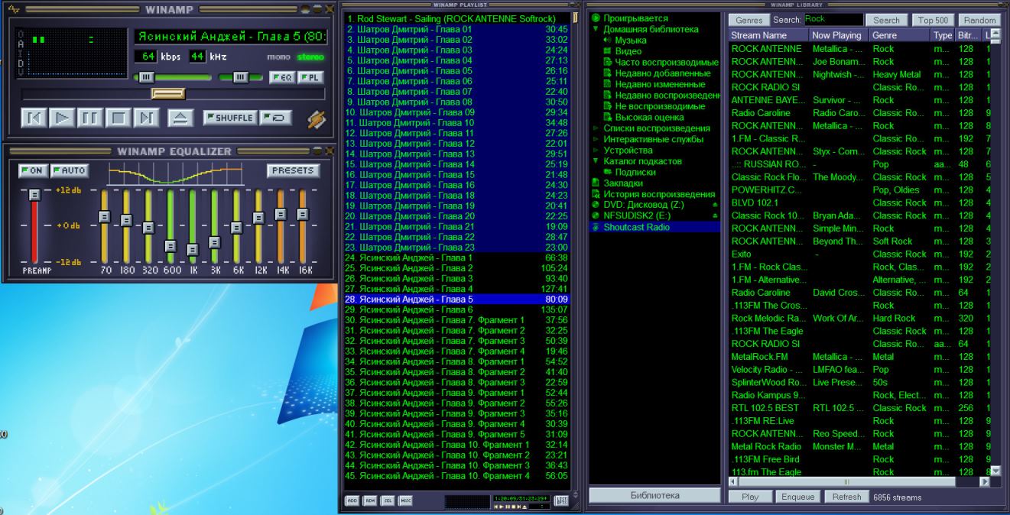Click the eject arrow for DVD: Дисковод (Z:)
Viewport: 1010px width, 515px height.
click(716, 206)
